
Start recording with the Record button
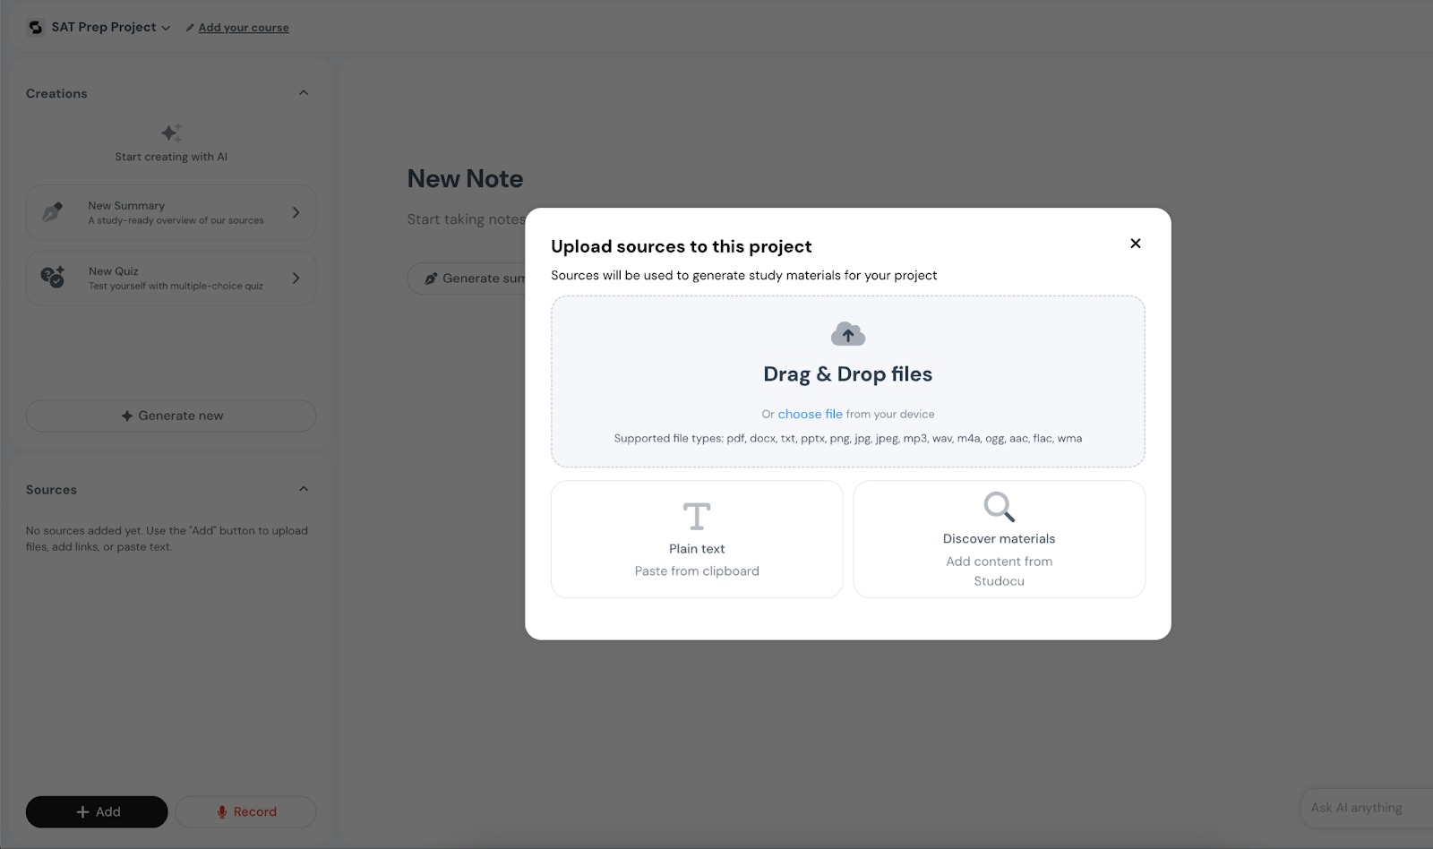pos(245,811)
